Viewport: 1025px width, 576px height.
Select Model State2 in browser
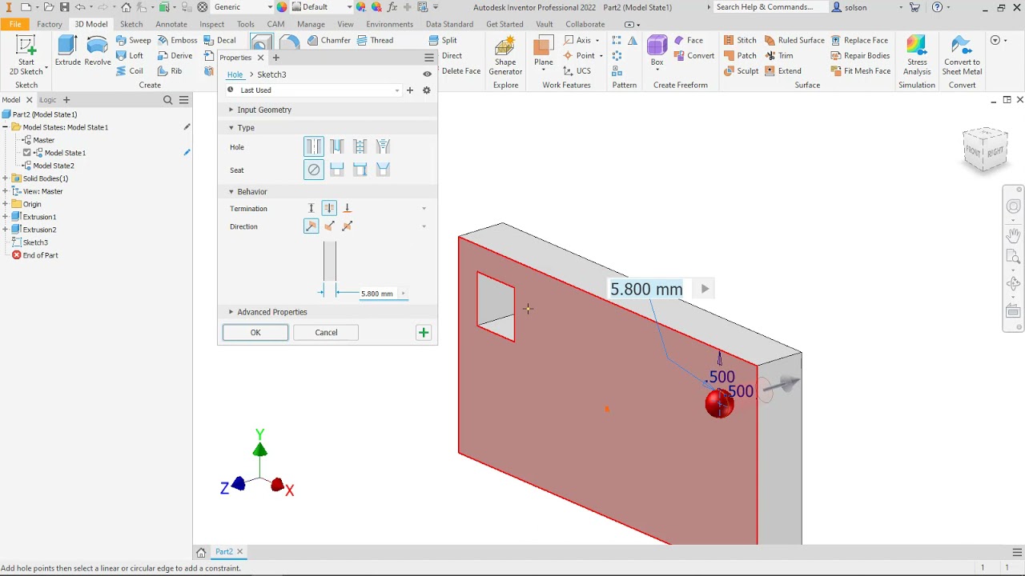tap(53, 166)
